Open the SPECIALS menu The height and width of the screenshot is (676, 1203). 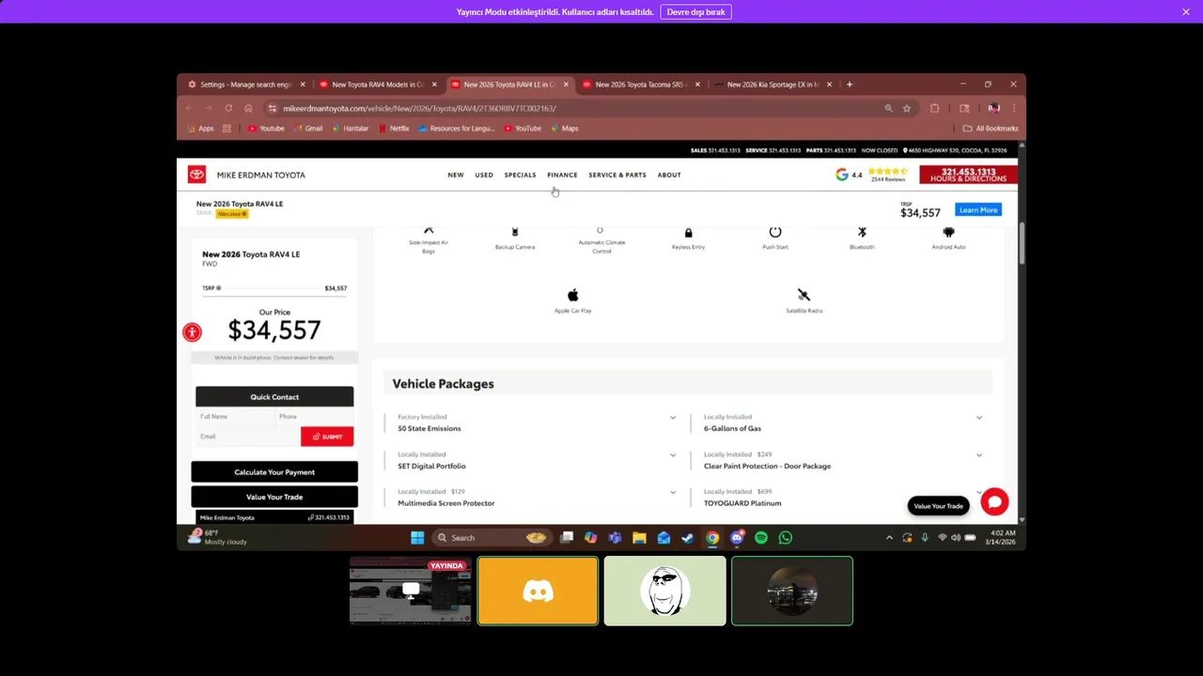520,175
